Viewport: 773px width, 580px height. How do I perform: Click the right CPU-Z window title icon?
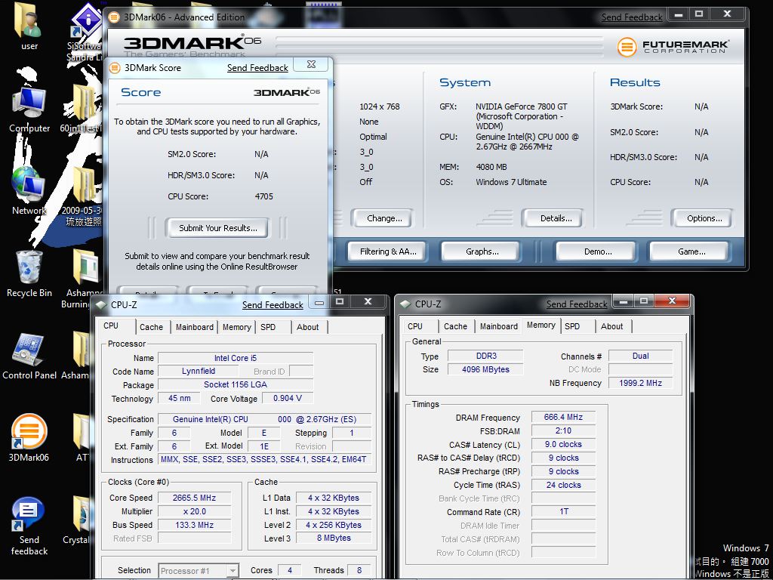[405, 304]
